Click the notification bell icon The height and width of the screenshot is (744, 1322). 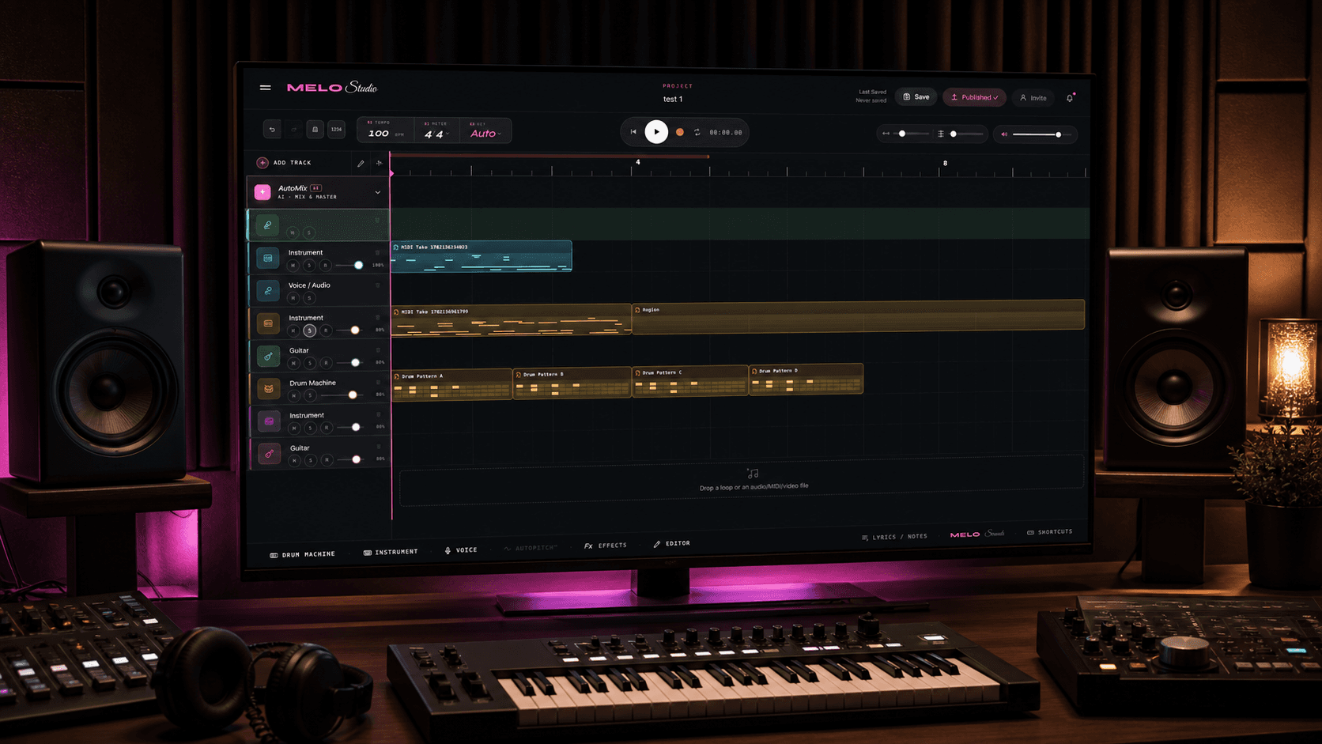point(1070,98)
